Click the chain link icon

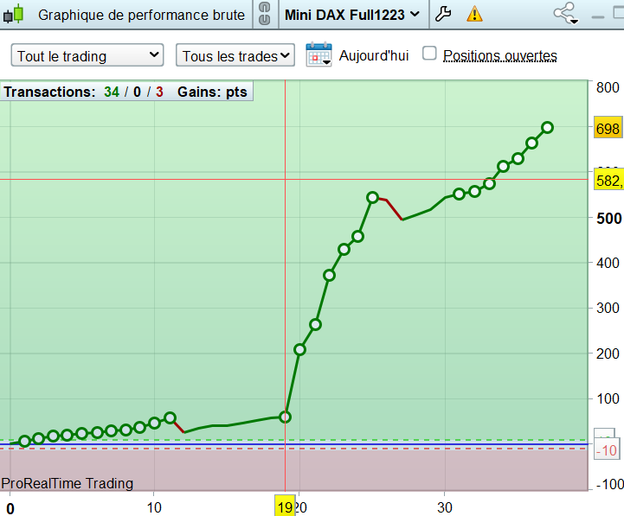click(x=265, y=14)
